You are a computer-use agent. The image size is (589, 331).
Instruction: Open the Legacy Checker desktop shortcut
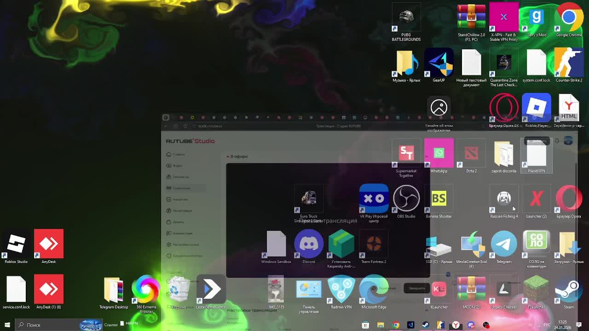(x=504, y=289)
